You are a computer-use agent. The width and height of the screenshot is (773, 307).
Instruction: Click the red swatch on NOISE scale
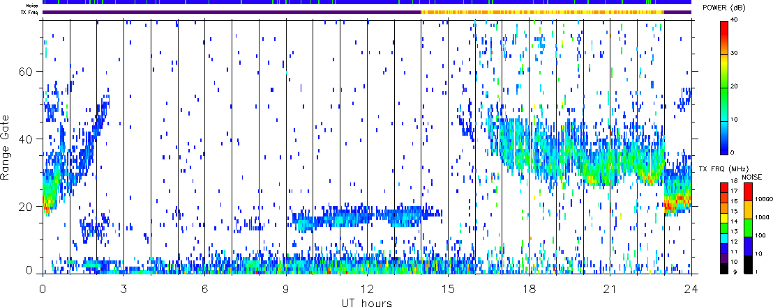748,192
